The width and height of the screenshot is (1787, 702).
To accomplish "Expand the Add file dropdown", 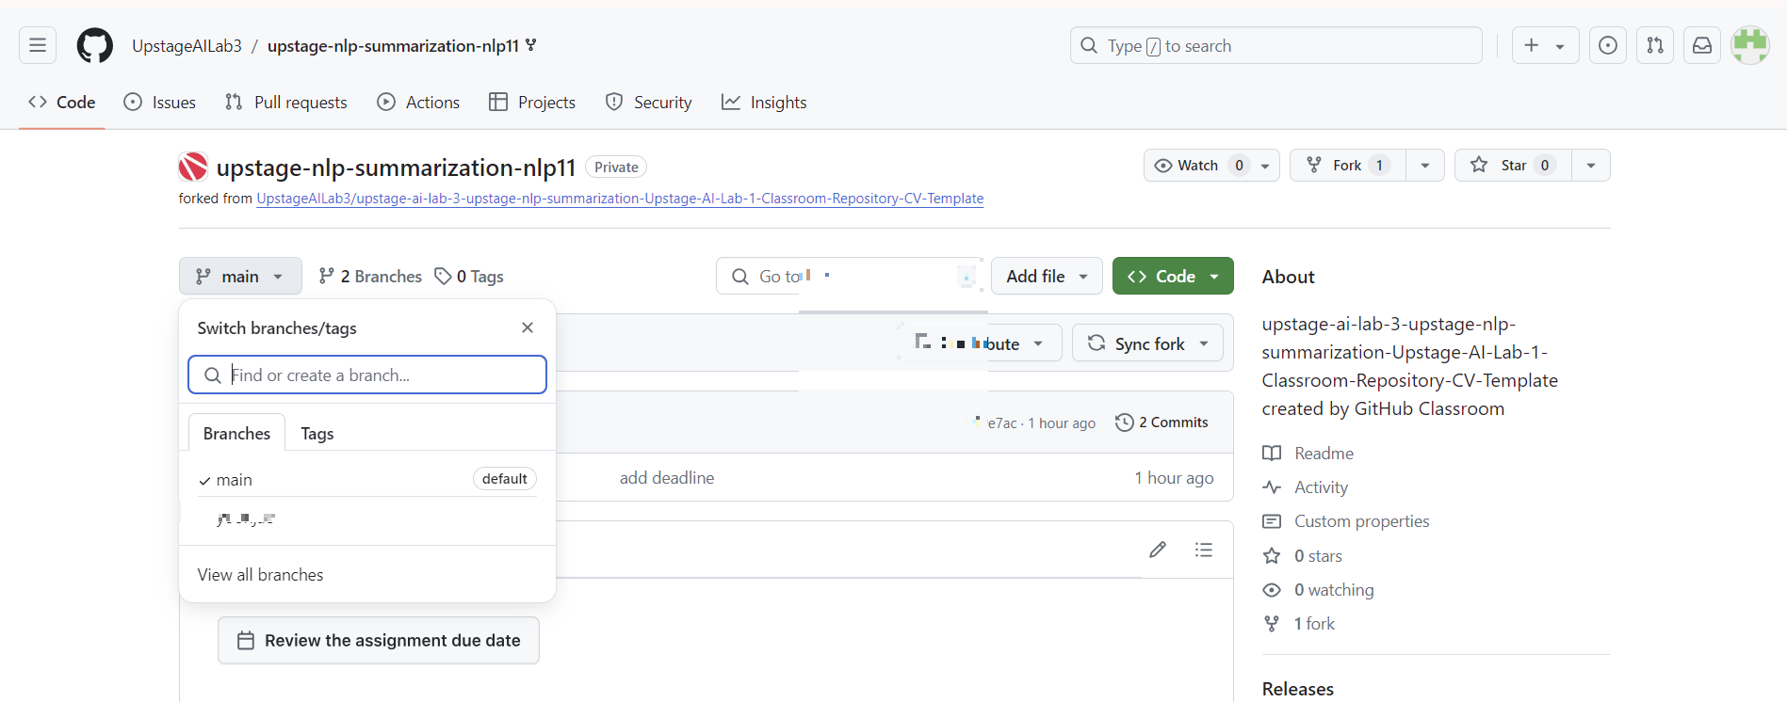I will [1047, 276].
